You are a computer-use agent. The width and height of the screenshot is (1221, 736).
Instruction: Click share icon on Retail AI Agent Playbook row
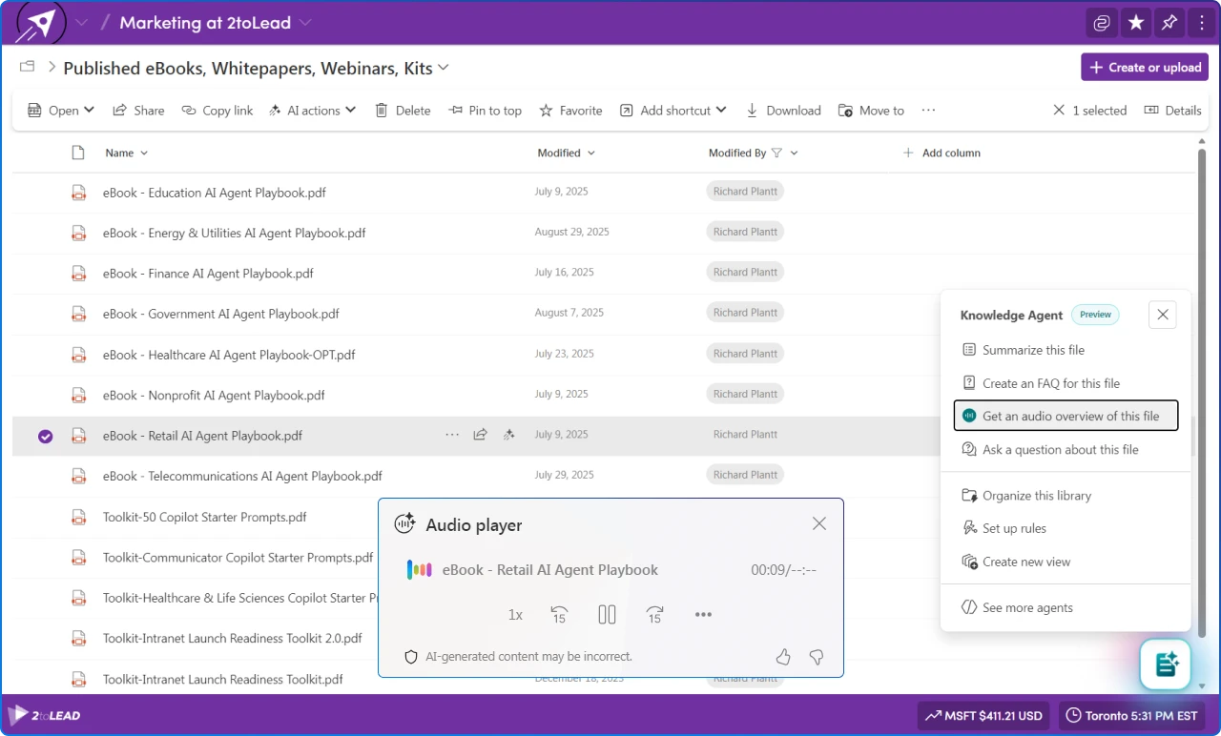pos(481,435)
